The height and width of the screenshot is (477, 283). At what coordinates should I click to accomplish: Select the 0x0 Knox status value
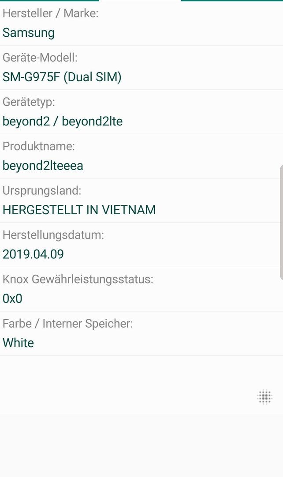click(x=12, y=299)
